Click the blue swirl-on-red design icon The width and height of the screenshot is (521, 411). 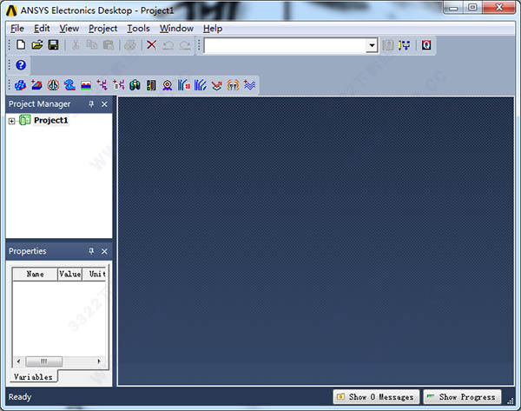[69, 85]
